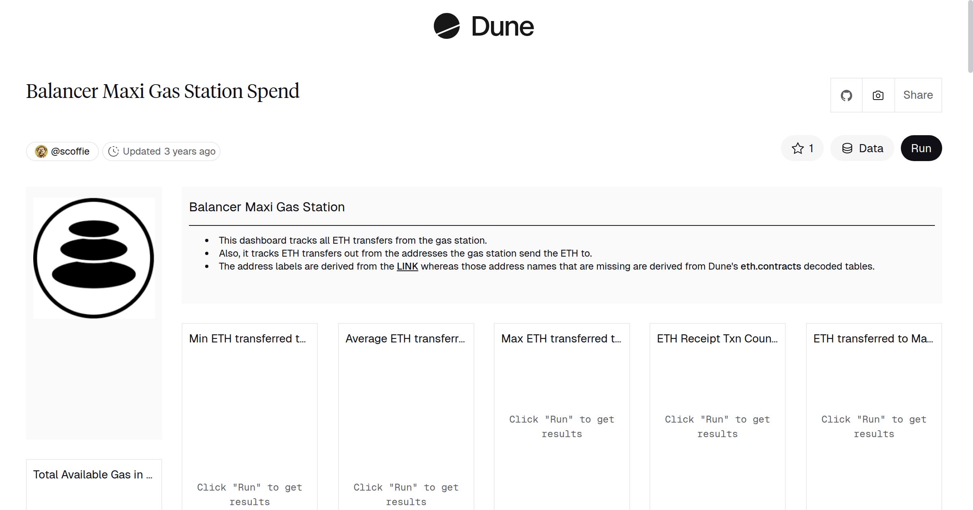Open the GitHub icon link
The image size is (973, 510).
[x=846, y=96]
